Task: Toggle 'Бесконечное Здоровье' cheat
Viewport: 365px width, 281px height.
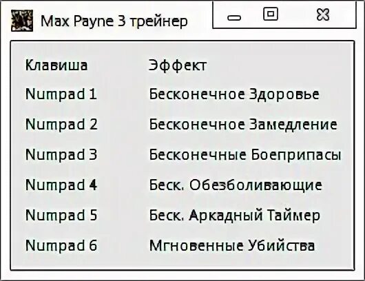Action: 234,94
